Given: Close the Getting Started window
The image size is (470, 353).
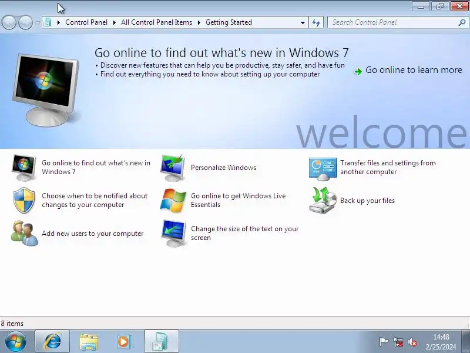Looking at the screenshot, I should click(459, 6).
